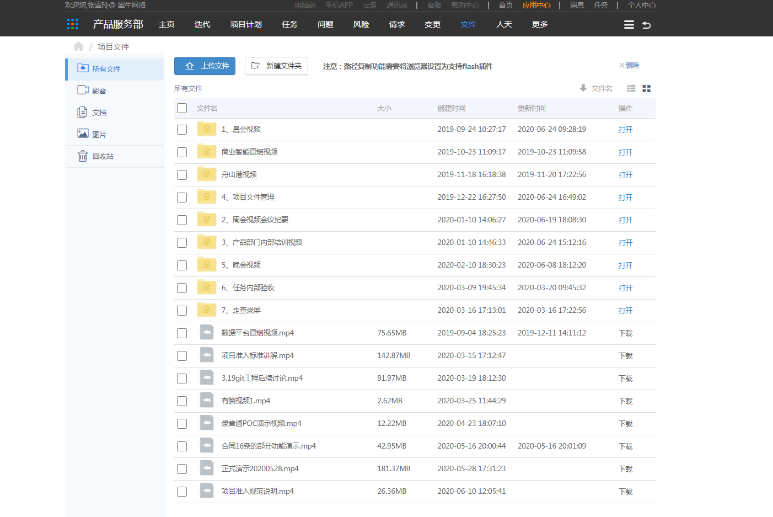Select 文档 category in sidebar
This screenshot has width=773, height=517.
(x=115, y=113)
